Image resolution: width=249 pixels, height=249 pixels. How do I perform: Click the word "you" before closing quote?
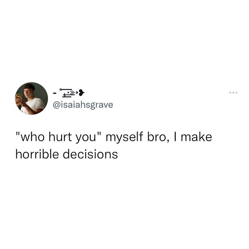[86, 138]
